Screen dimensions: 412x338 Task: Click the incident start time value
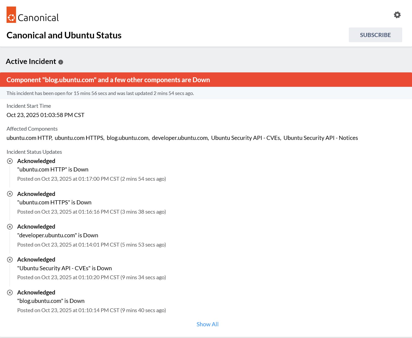point(46,115)
